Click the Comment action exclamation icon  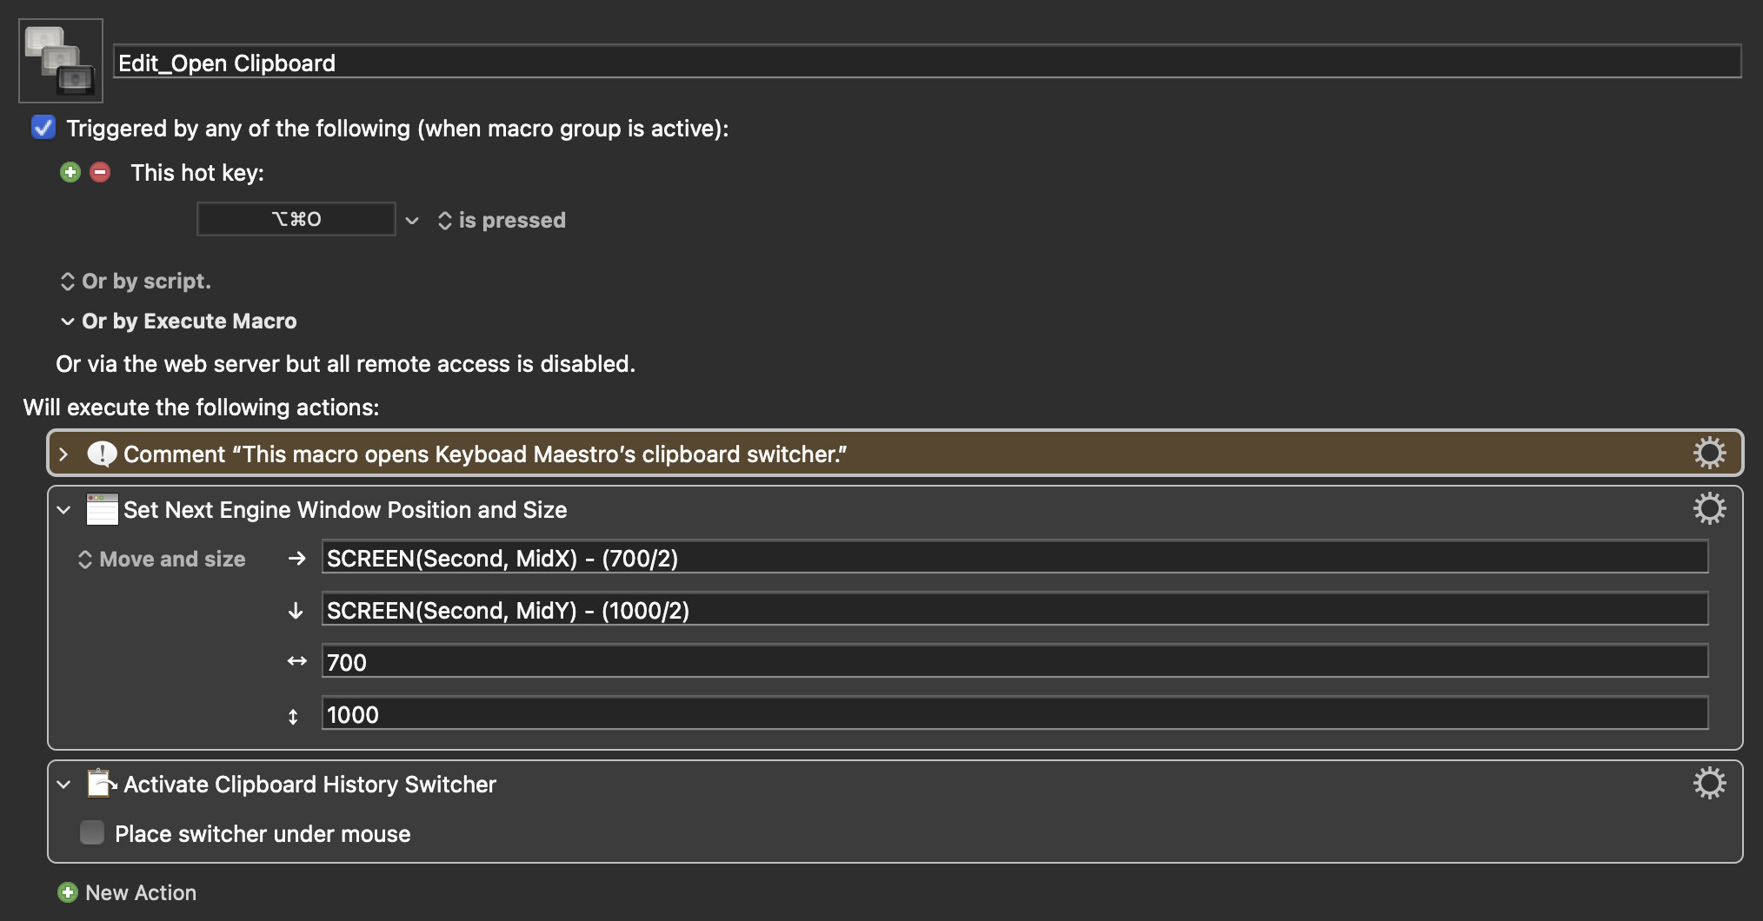click(102, 454)
